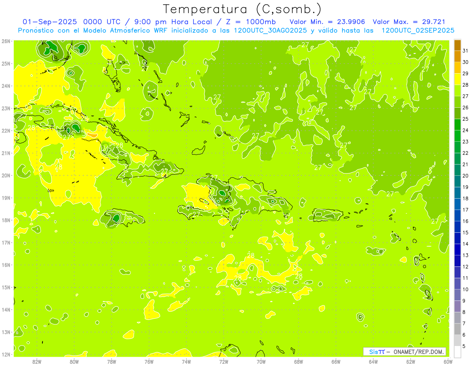The image size is (476, 367).
Task: Click the '64W' longitude label
Action: (x=373, y=361)
